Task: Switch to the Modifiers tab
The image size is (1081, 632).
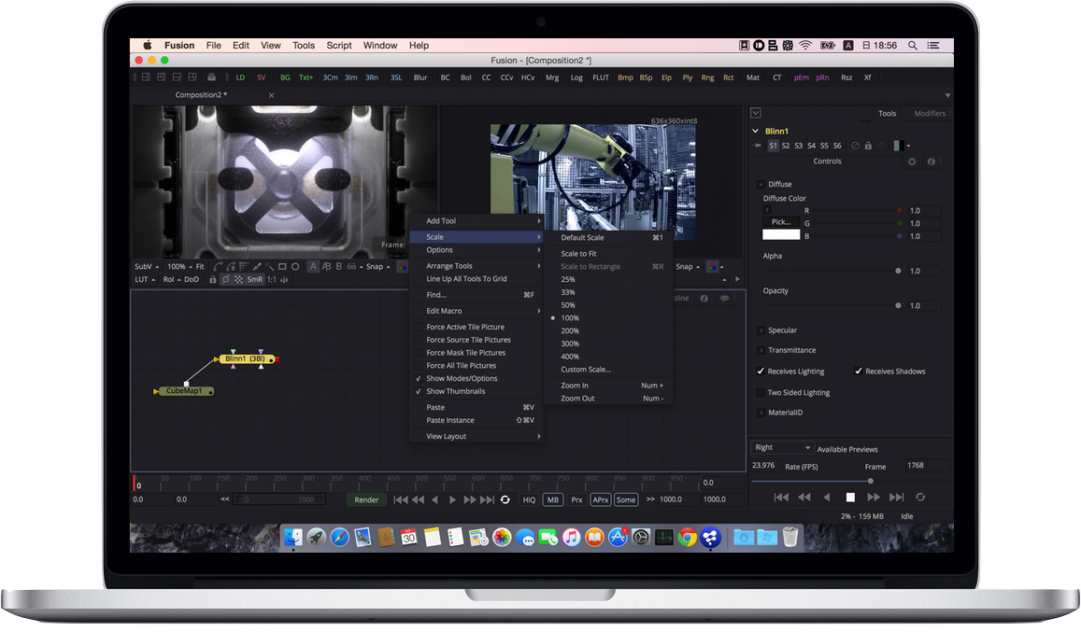Action: point(930,114)
